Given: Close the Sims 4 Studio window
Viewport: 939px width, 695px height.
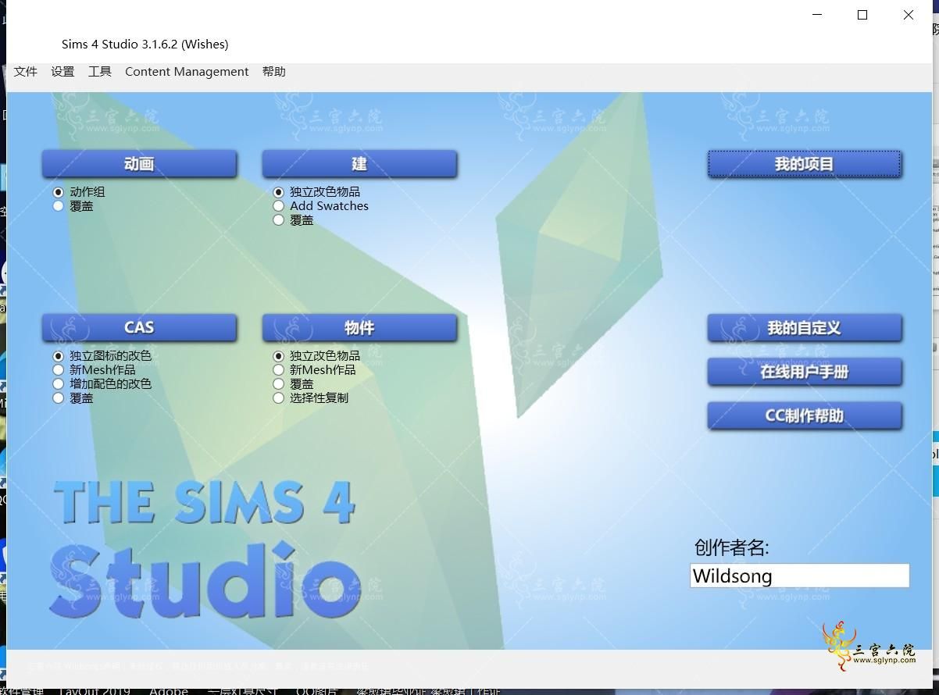Looking at the screenshot, I should pos(909,15).
